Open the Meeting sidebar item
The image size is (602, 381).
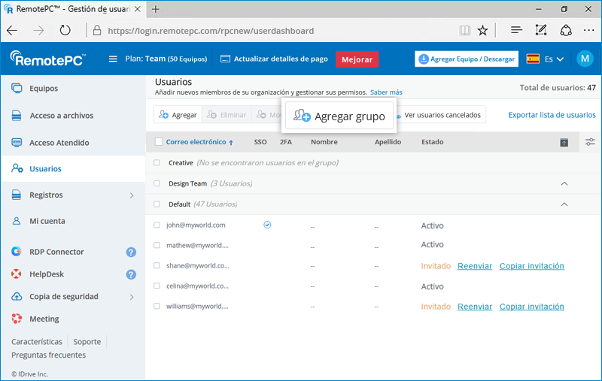[x=44, y=319]
